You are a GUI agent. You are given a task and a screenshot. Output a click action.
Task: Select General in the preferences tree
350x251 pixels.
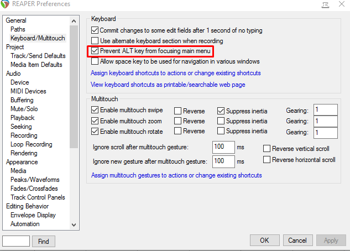tap(16, 20)
